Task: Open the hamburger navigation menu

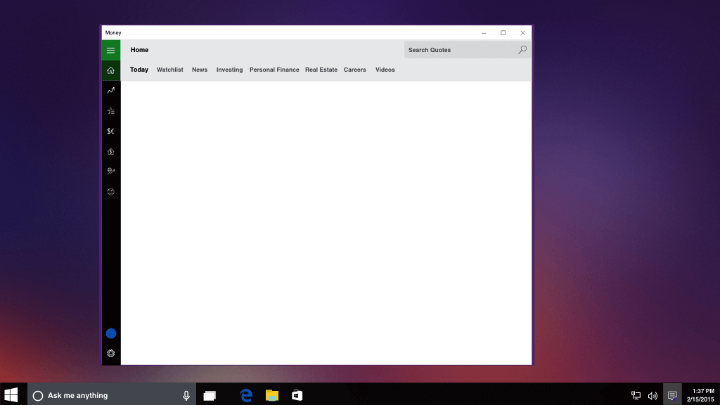Action: tap(110, 50)
